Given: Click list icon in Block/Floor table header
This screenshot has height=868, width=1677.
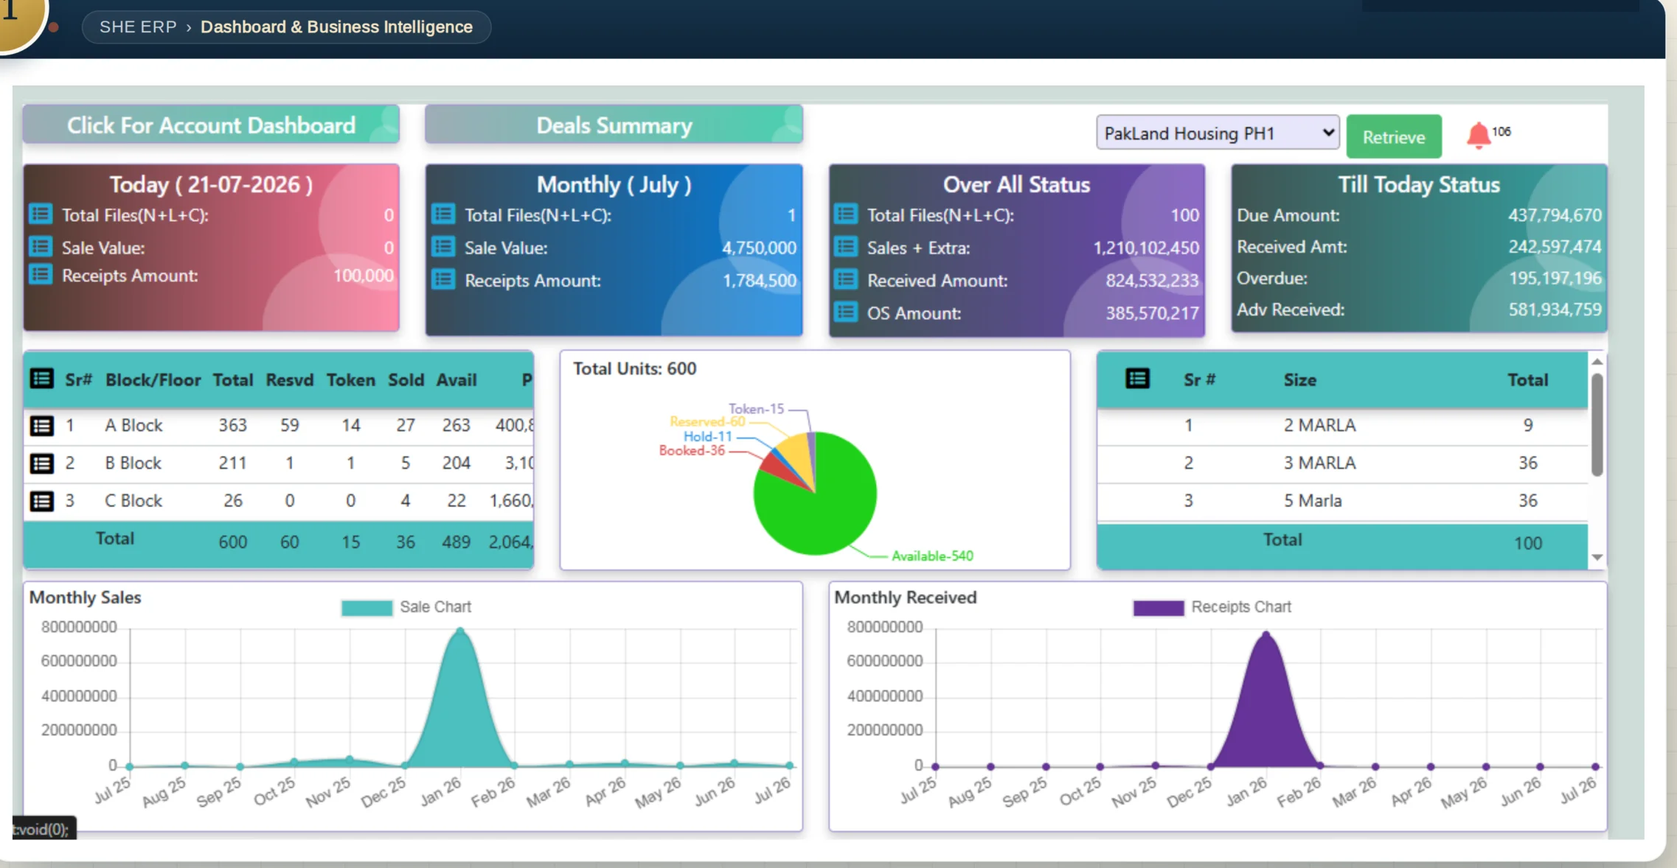Looking at the screenshot, I should [41, 379].
